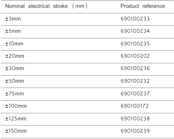Viewport: 174px width, 139px height.
Task: Click product reference 690100235
Action: click(x=135, y=44)
